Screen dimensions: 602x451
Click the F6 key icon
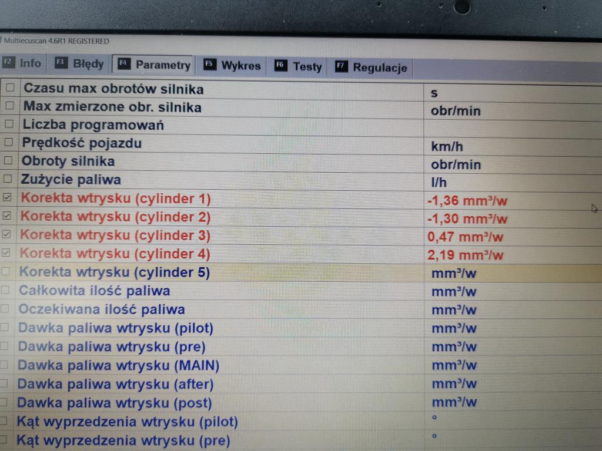click(280, 66)
